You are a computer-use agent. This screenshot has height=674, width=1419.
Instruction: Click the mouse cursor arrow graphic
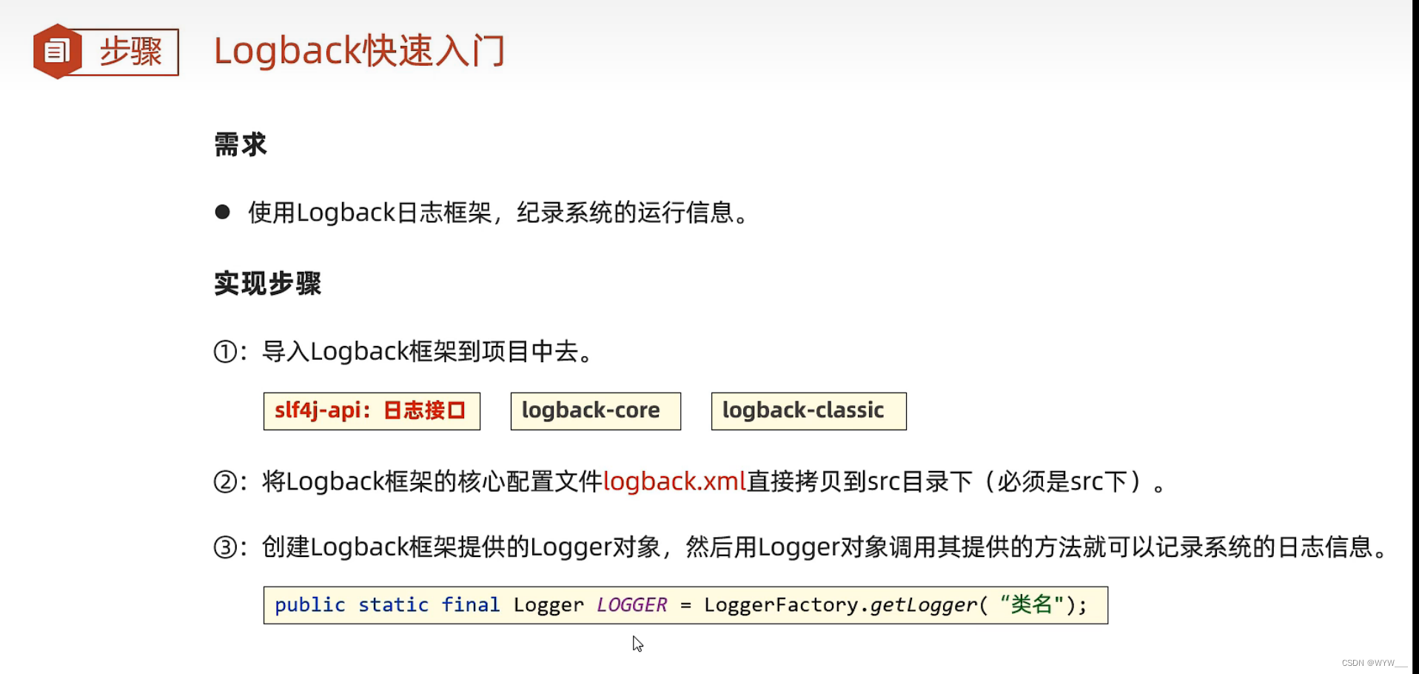(637, 644)
